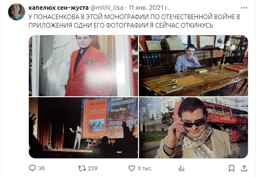Click the share upload arrow icon

click(244, 168)
